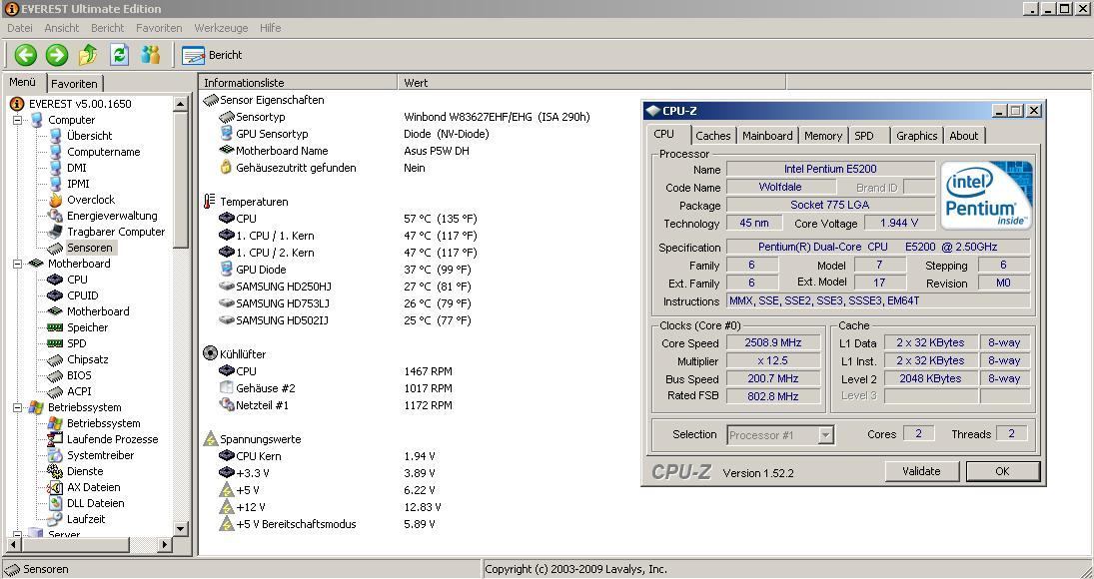Select the GPU Diode temperature row
Screen dimensions: 1094x579
pos(253,270)
